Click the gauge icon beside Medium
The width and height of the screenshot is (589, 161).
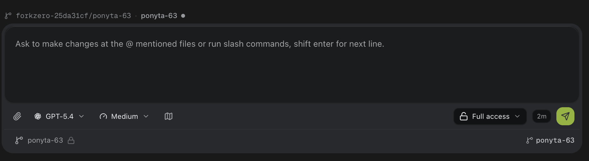click(x=103, y=116)
